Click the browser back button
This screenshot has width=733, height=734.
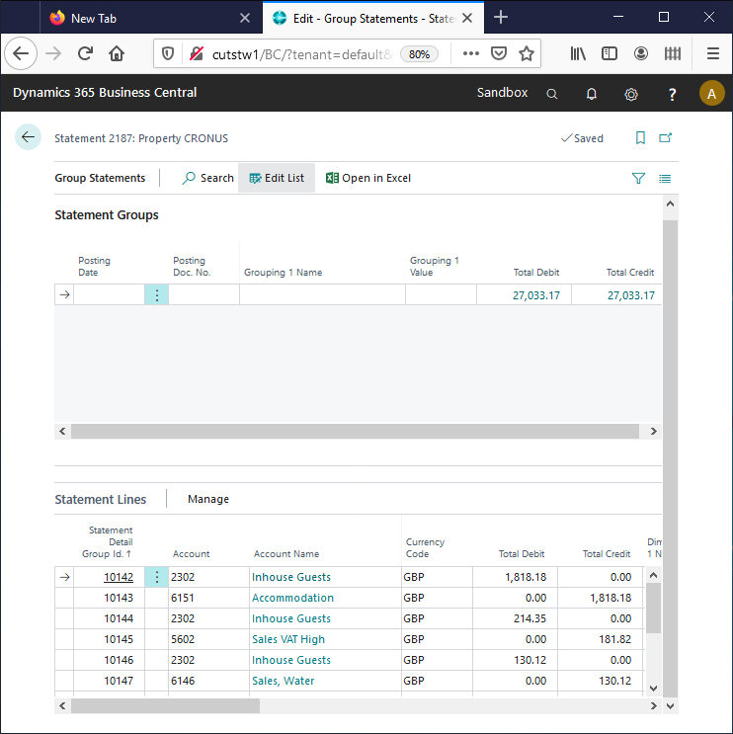coord(21,53)
